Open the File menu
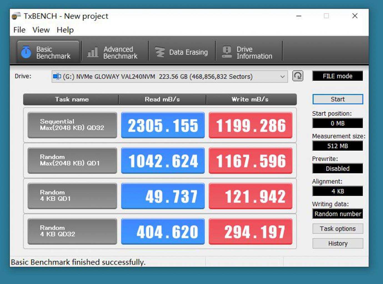 [19, 30]
